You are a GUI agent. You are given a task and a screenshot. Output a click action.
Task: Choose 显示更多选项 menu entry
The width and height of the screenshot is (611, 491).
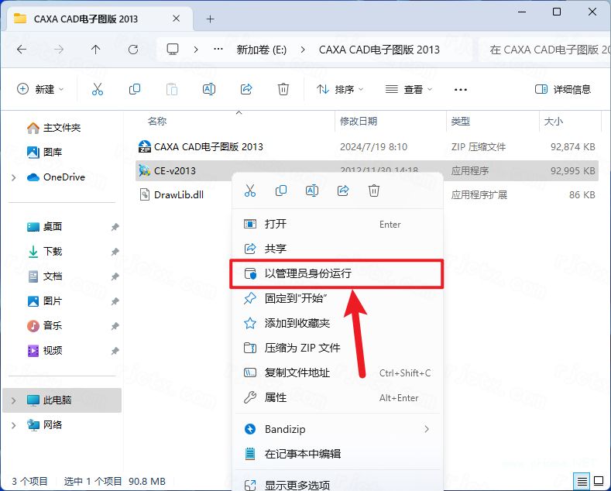pyautogui.click(x=338, y=485)
